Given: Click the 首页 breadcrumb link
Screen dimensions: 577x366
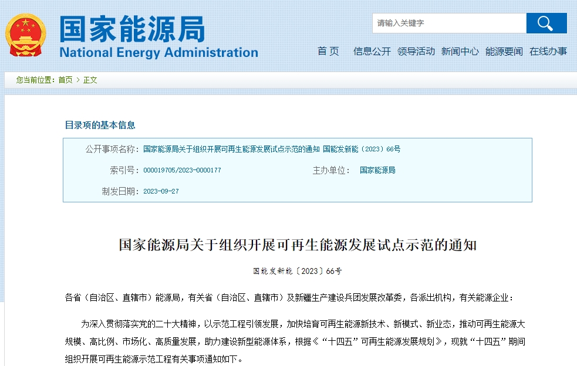Looking at the screenshot, I should click(x=65, y=80).
